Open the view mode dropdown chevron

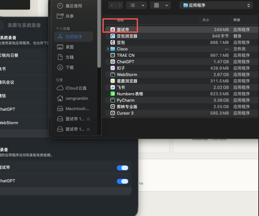(x=143, y=5)
